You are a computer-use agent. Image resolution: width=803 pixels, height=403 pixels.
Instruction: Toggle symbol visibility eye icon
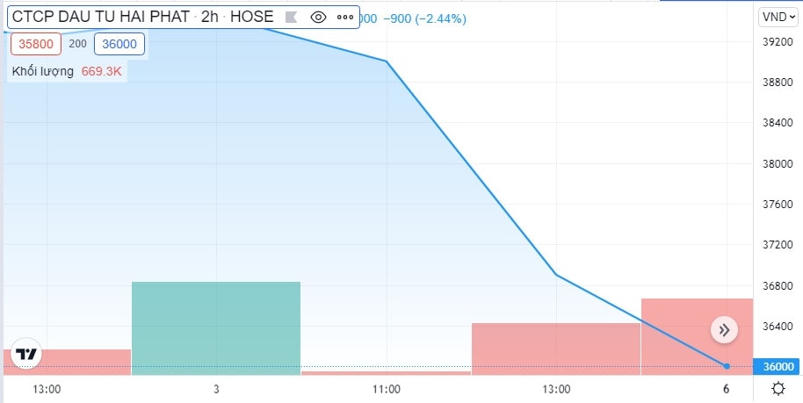(x=319, y=18)
